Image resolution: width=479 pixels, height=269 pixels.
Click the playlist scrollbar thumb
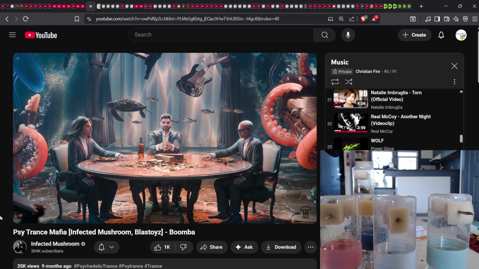[461, 139]
